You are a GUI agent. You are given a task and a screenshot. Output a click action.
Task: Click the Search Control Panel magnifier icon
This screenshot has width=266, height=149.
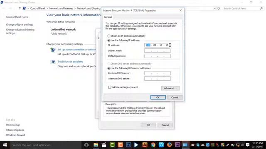261,8
